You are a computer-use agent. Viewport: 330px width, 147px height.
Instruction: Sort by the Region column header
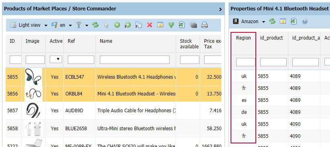tap(243, 38)
